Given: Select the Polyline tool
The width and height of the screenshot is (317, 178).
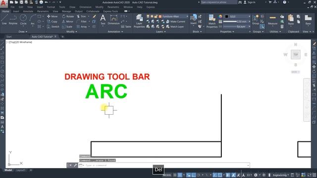Looking at the screenshot, I should click(x=13, y=20).
